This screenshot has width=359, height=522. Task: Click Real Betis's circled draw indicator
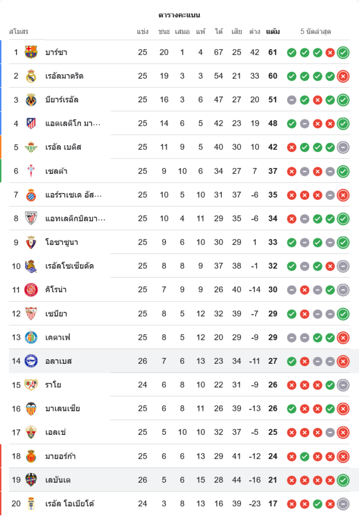click(x=343, y=147)
